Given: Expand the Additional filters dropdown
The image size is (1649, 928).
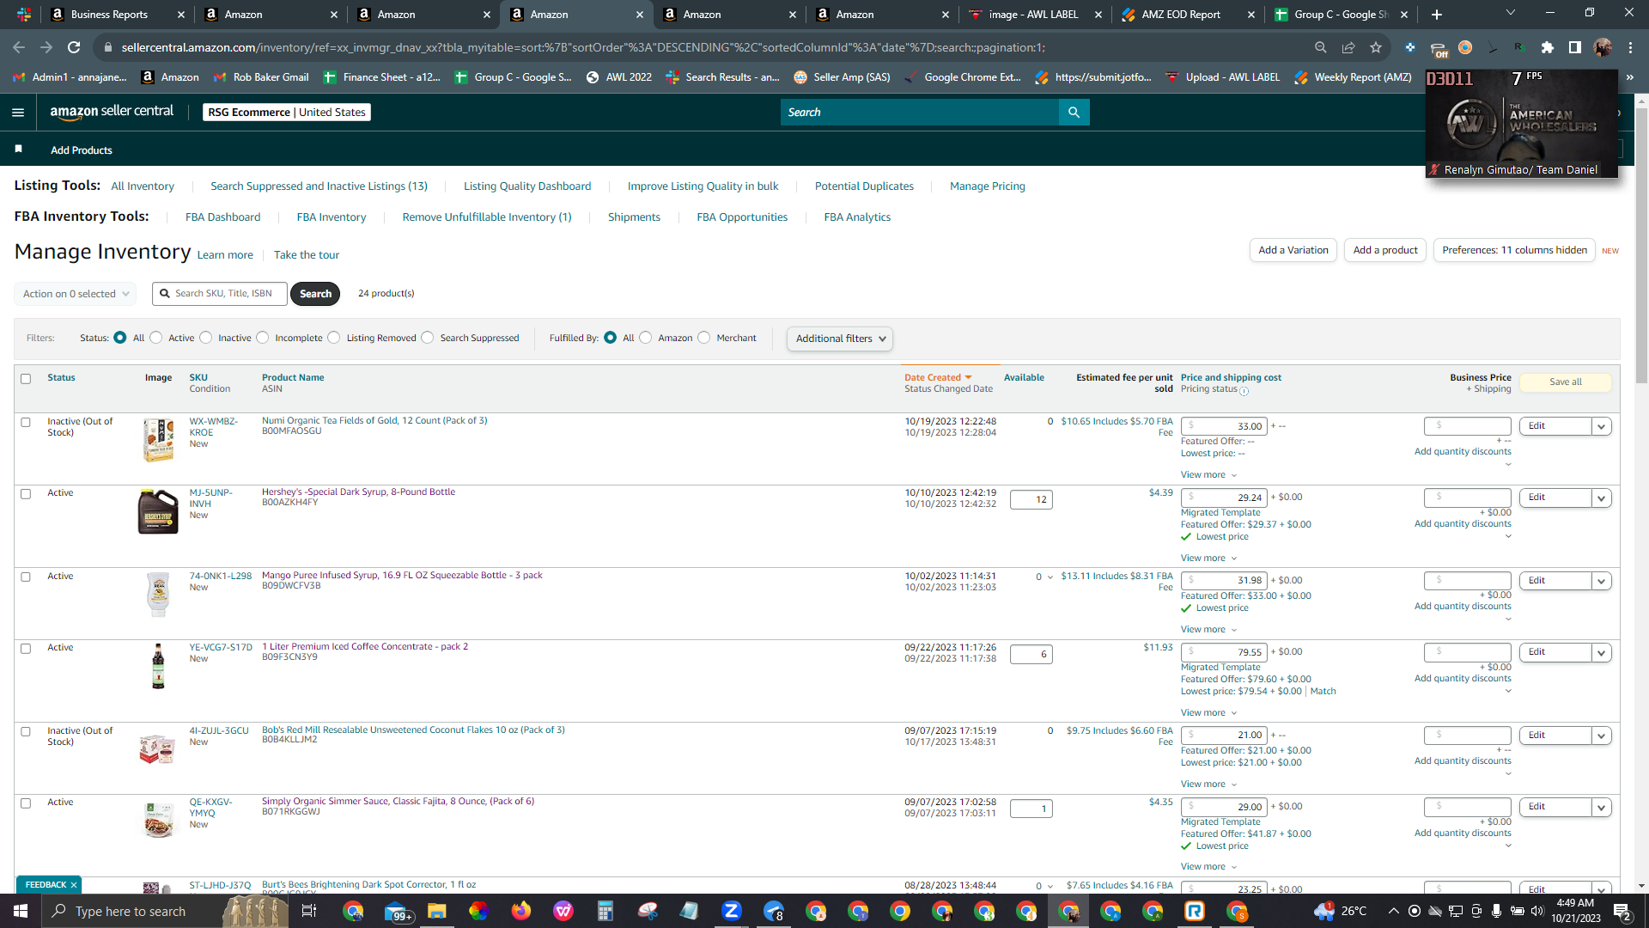Looking at the screenshot, I should pyautogui.click(x=840, y=339).
